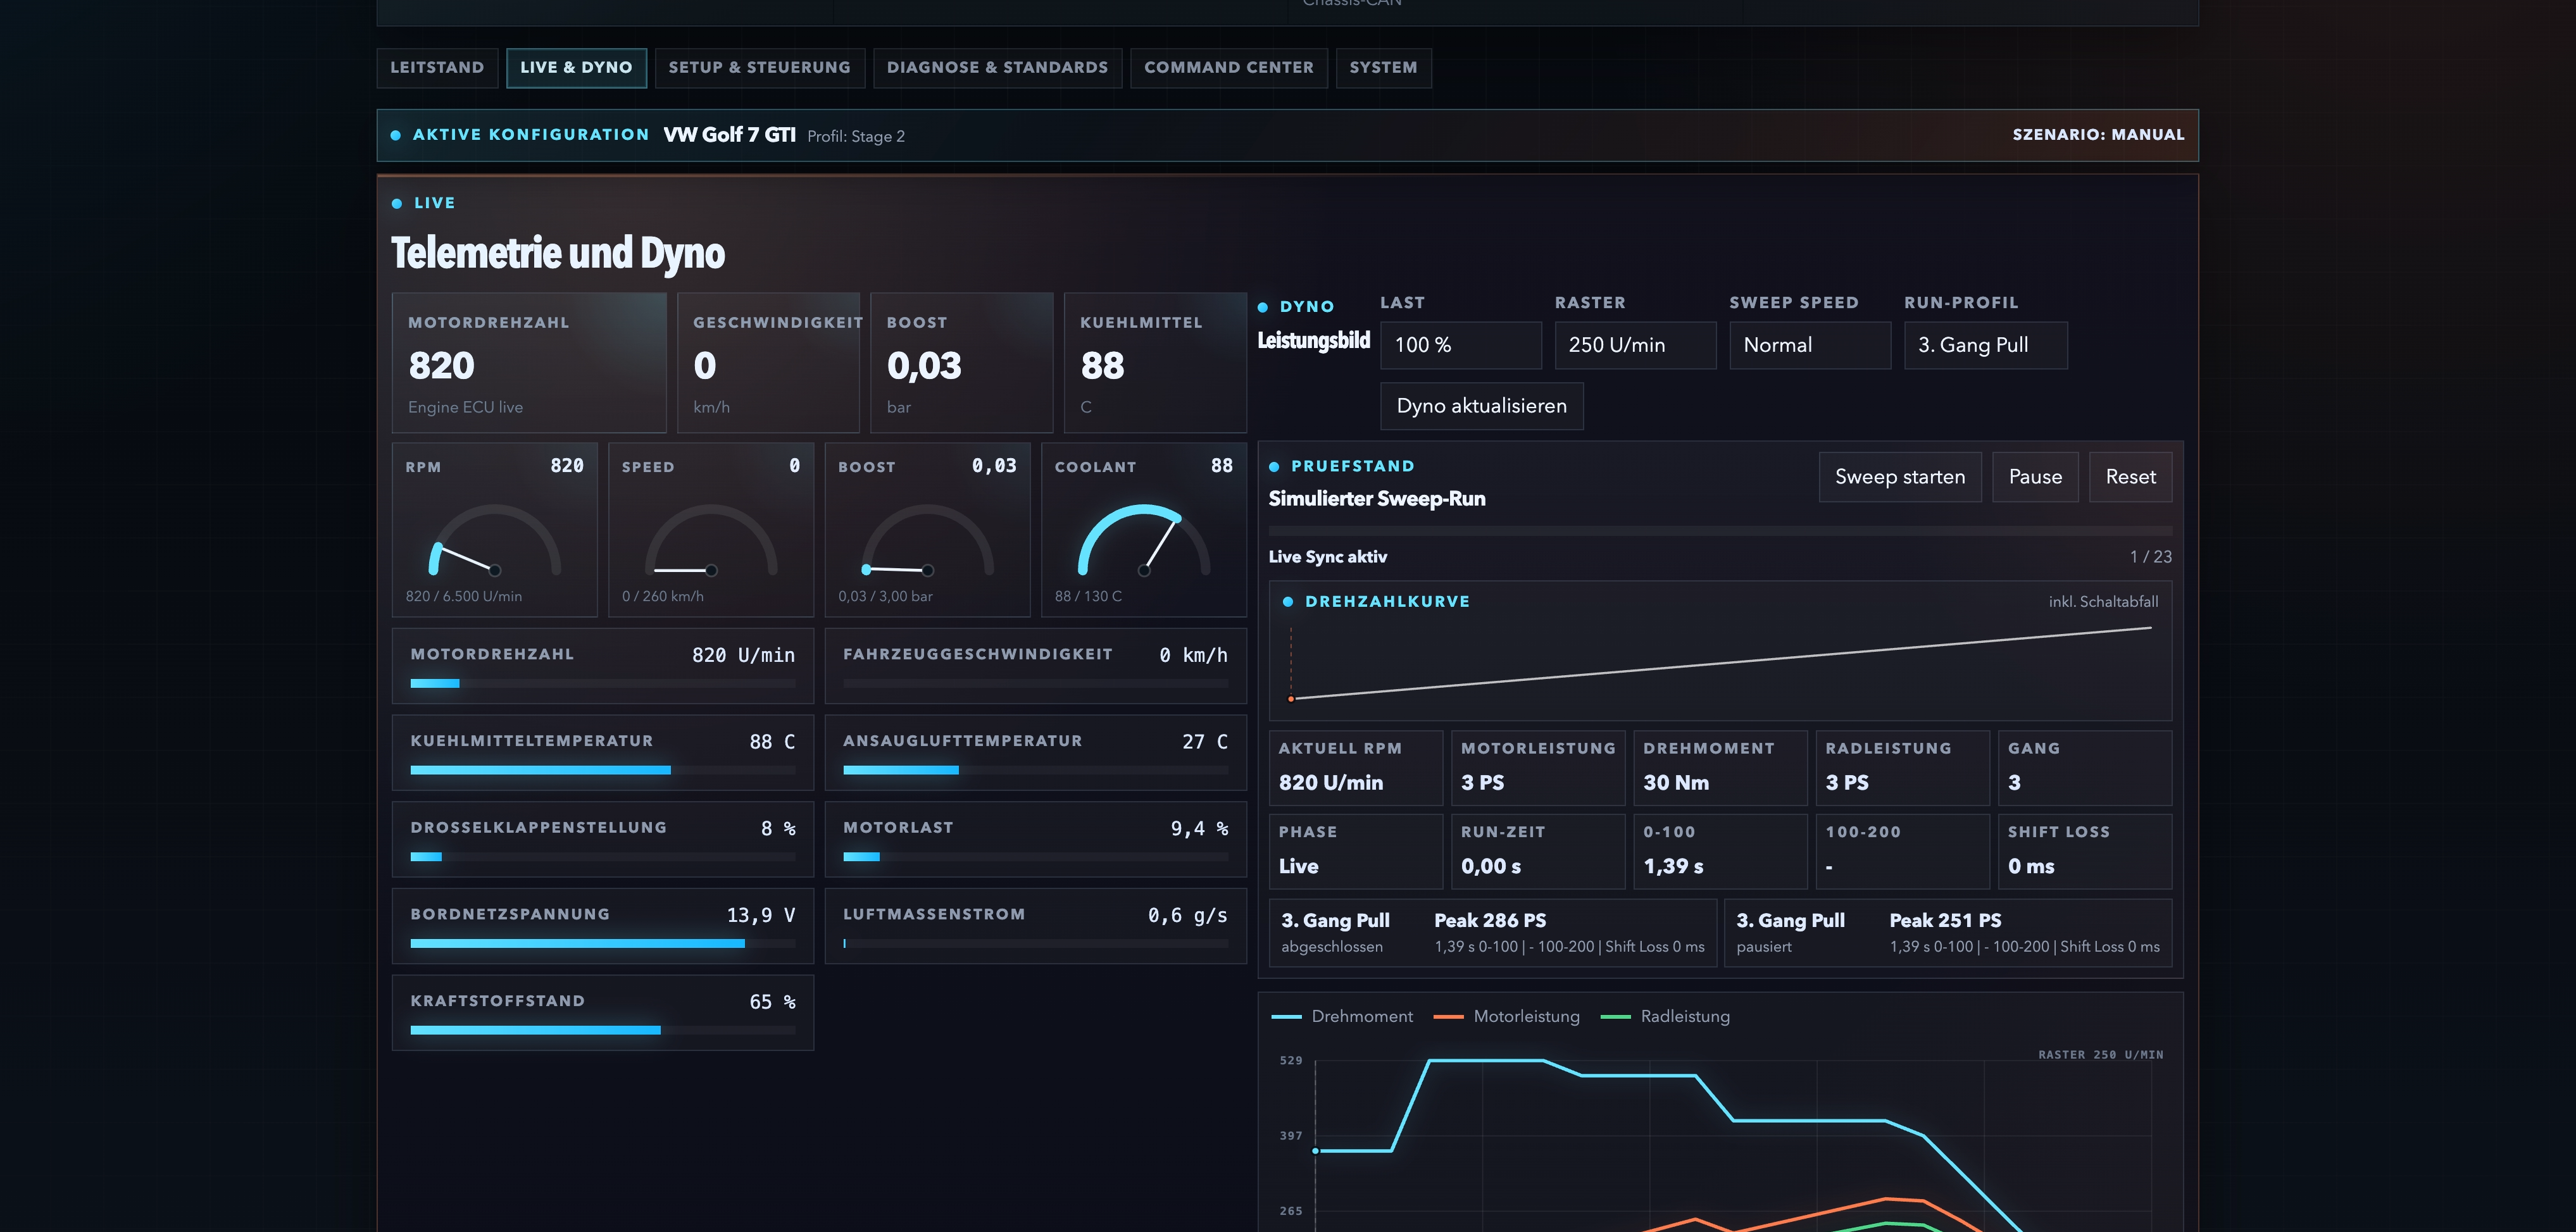Click the Luftmassenstrom 0,6 g/s row
The width and height of the screenshot is (2576, 1232).
point(1035,926)
